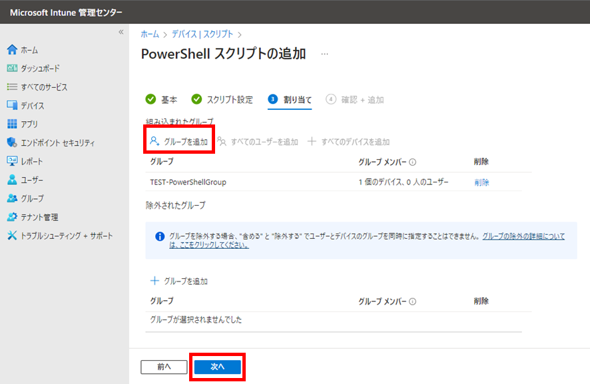590x384 pixels.
Task: Switch to the スクリプト設定 step tab
Action: 222,99
